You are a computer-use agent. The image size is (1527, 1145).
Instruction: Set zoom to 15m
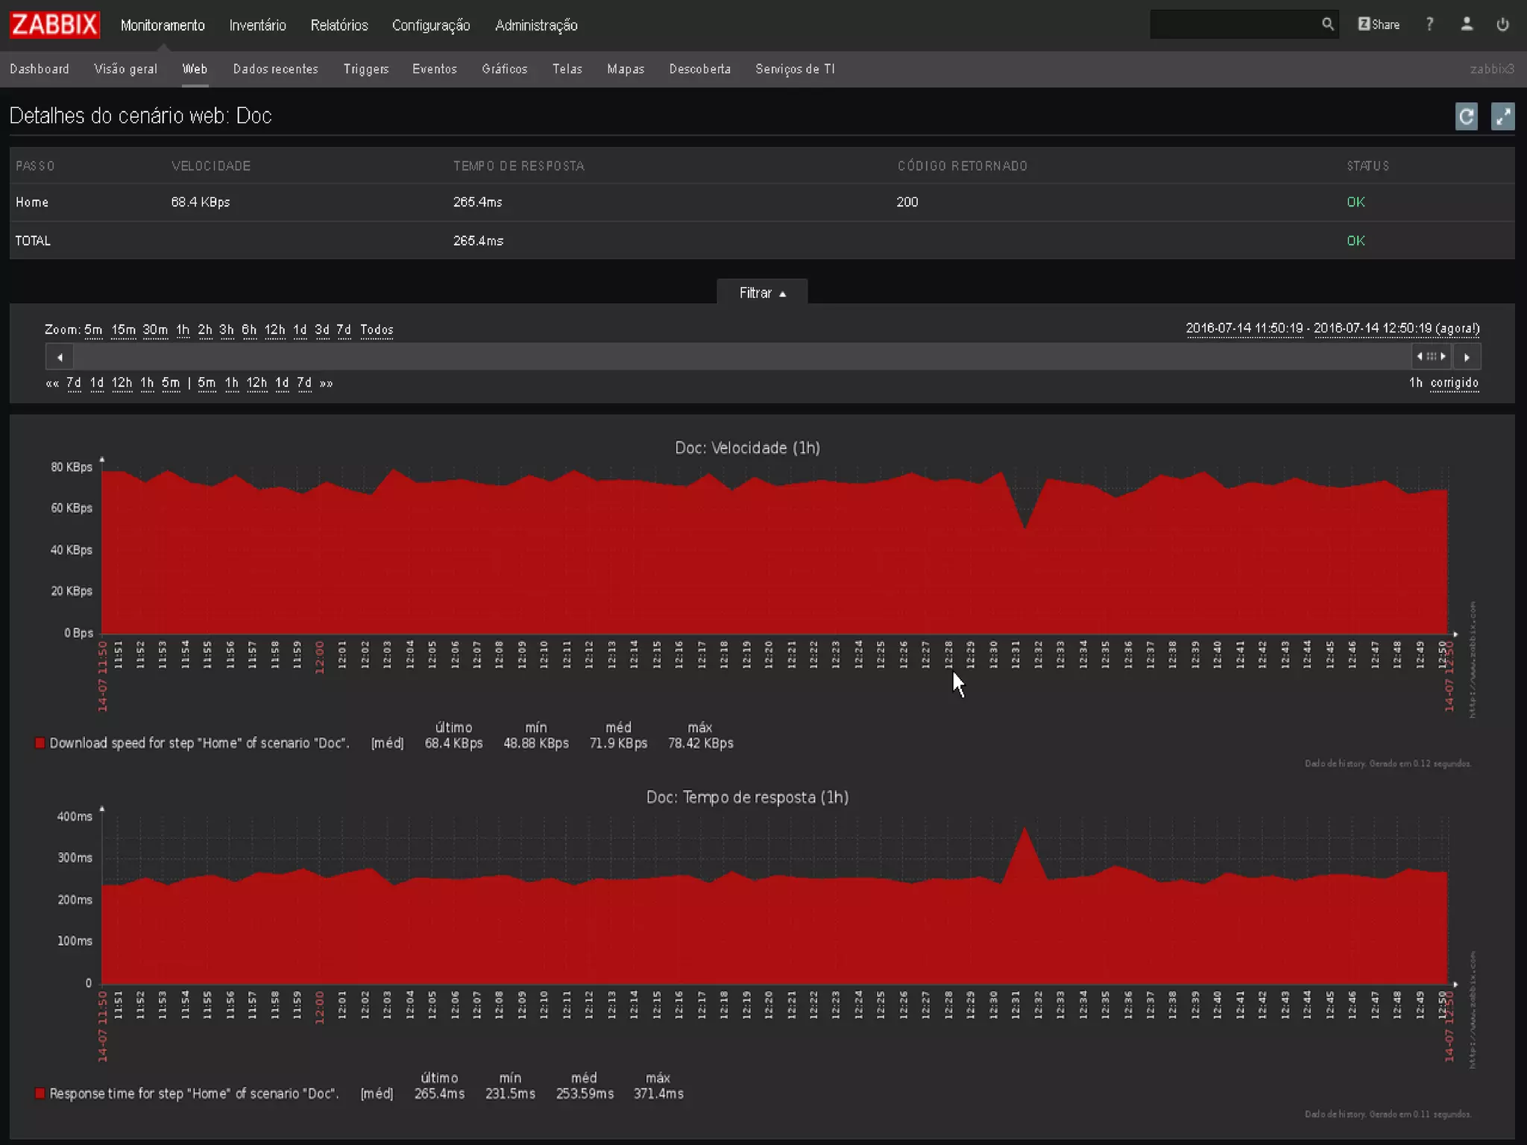(x=124, y=329)
